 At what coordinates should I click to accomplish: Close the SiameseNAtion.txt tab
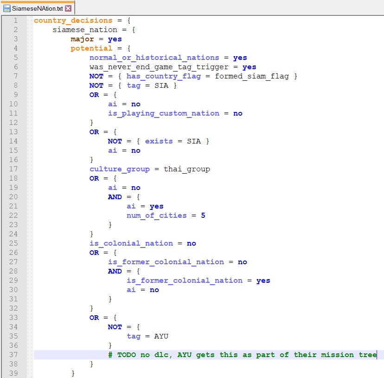pos(68,8)
